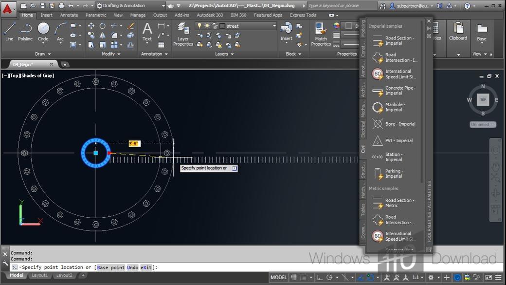
Task: Toggle 2D object snap in status bar
Action: 370,277
